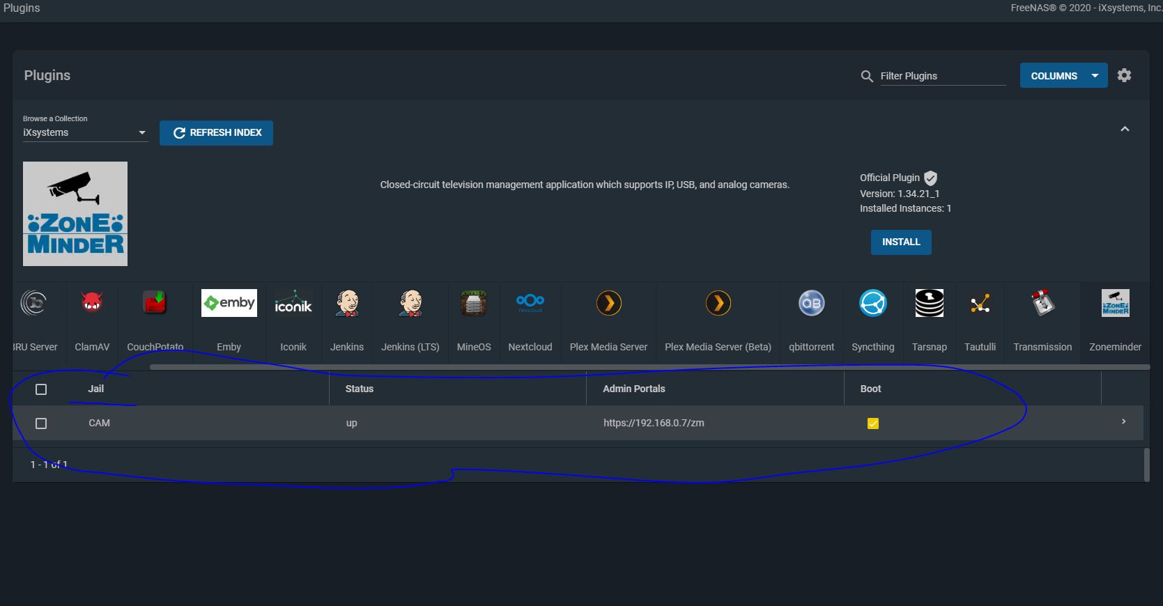Click the 'Version: 1.34.21_1' text

(900, 194)
